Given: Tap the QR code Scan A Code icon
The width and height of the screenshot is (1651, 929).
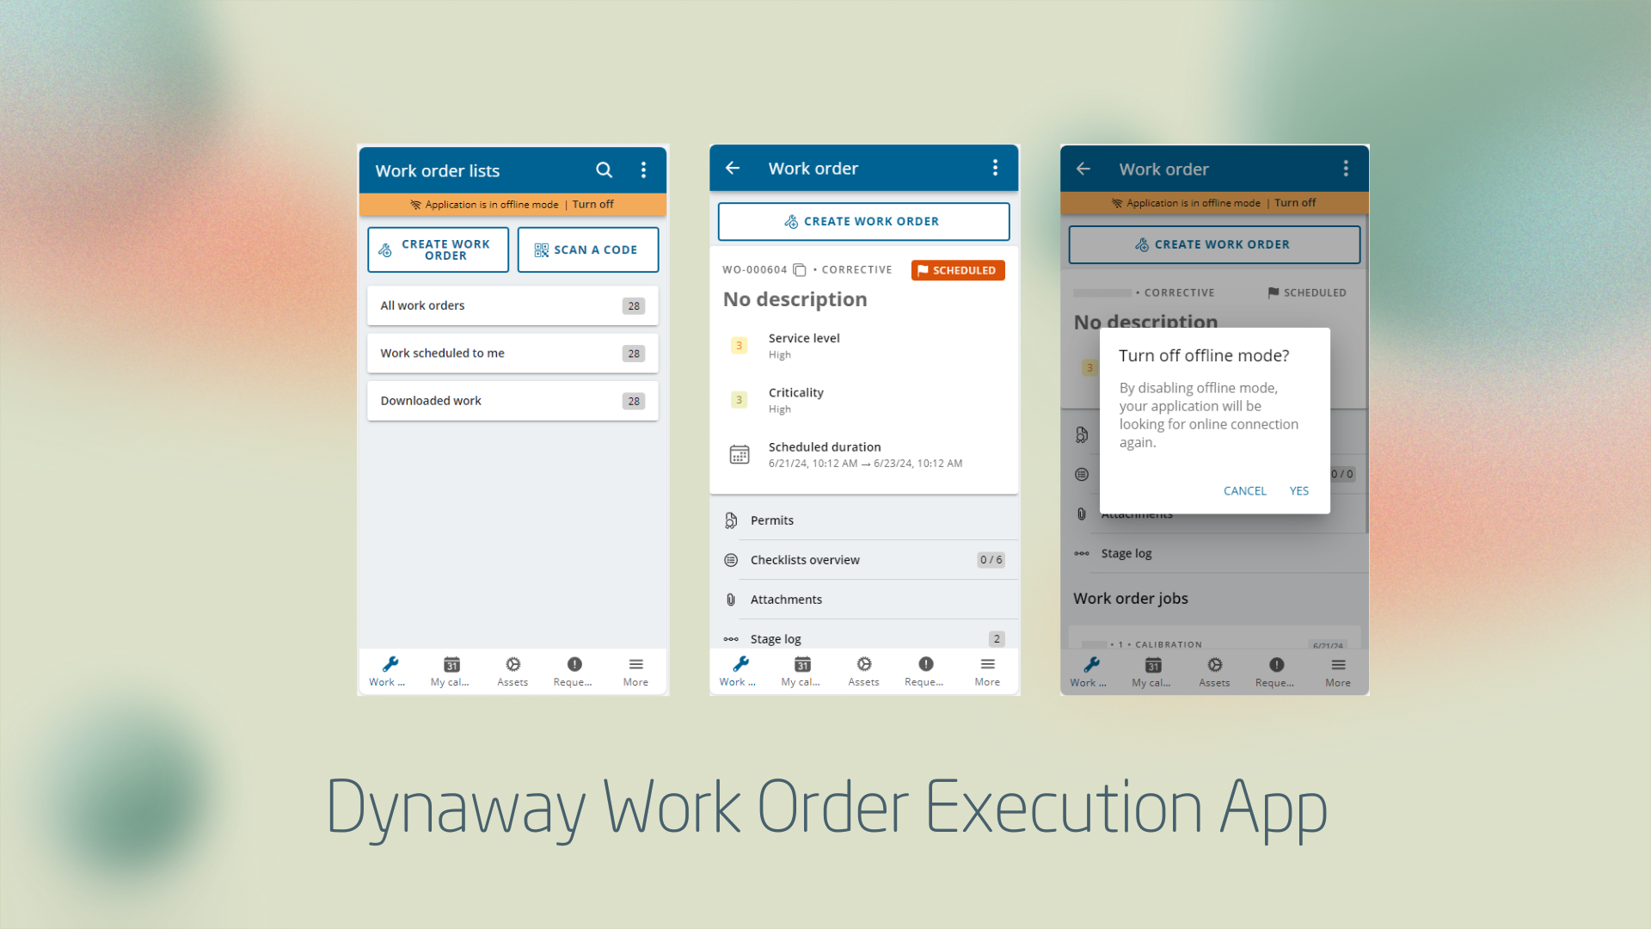Looking at the screenshot, I should click(x=542, y=249).
